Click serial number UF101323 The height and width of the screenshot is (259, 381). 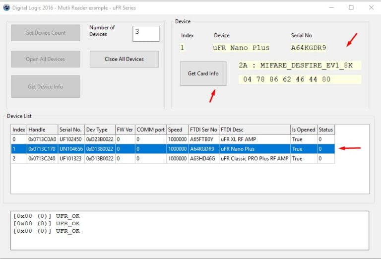tap(70, 159)
